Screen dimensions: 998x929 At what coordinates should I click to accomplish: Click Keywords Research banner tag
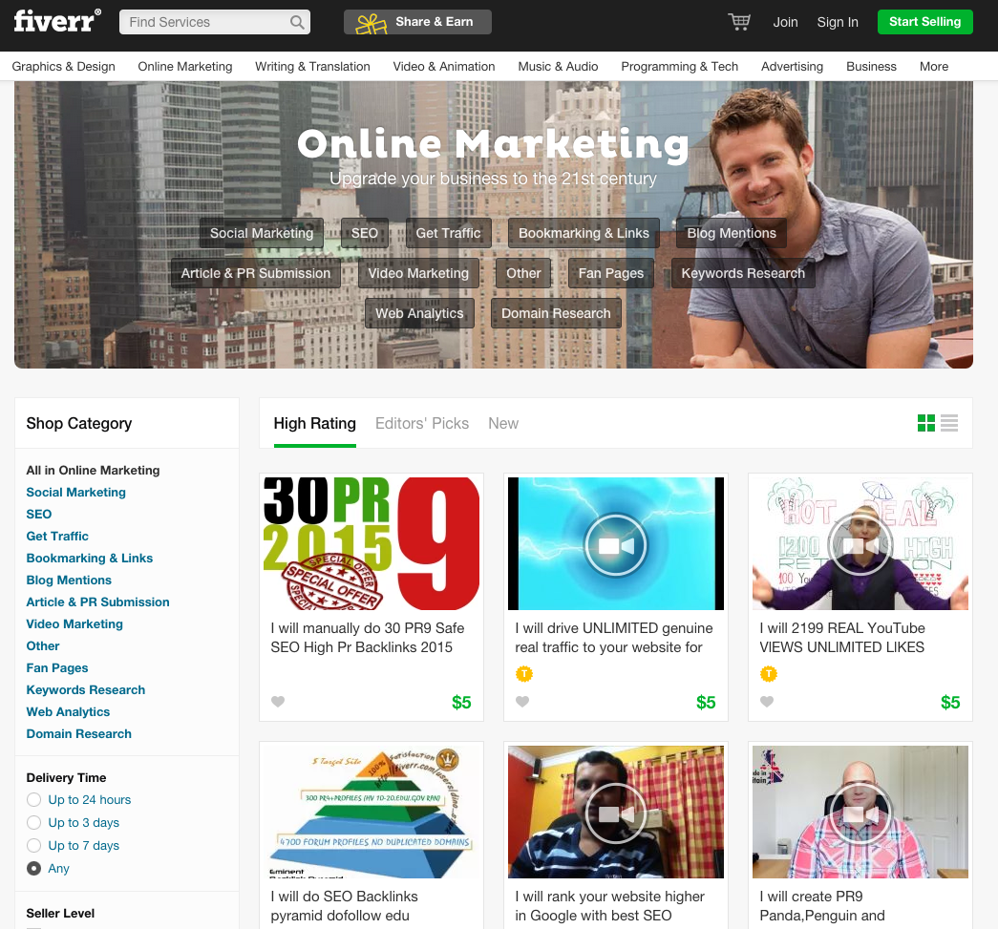click(x=743, y=273)
